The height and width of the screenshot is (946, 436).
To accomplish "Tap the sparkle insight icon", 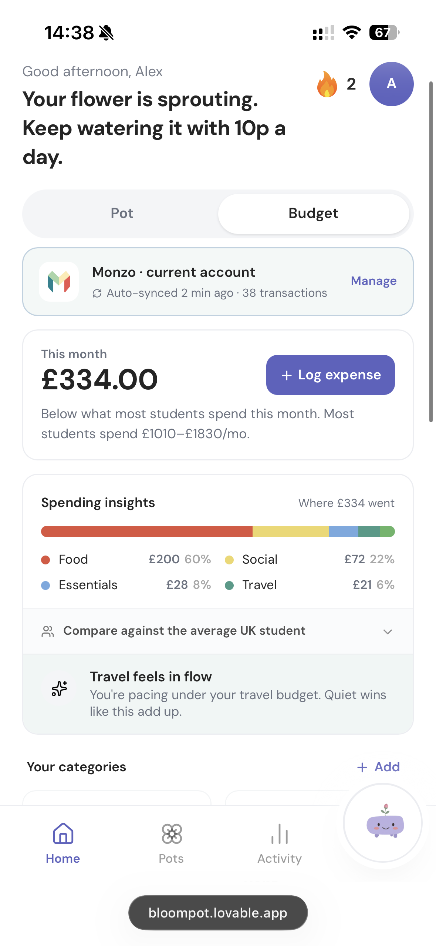I will tap(59, 688).
